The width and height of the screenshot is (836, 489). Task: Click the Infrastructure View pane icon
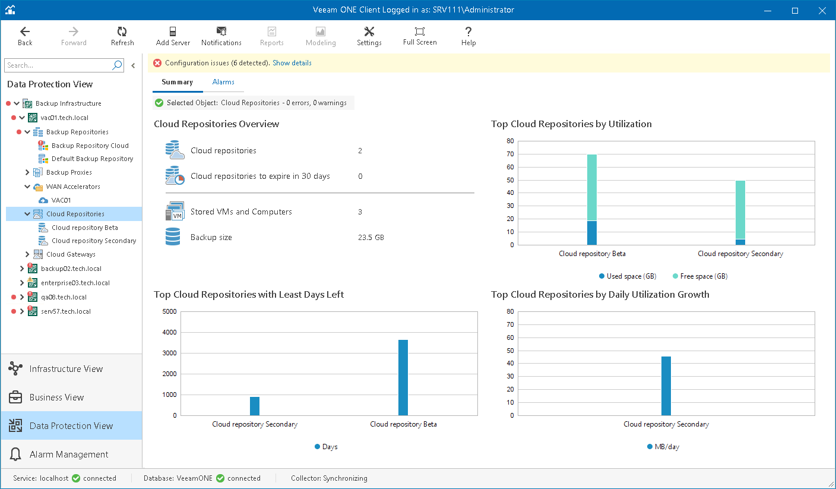(15, 369)
